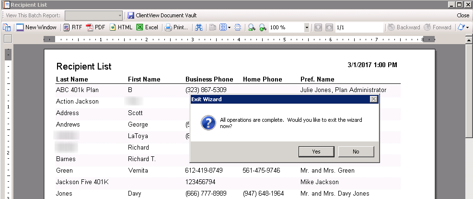The width and height of the screenshot is (473, 199).
Task: Click the continuous scroll page icon
Action: click(238, 27)
